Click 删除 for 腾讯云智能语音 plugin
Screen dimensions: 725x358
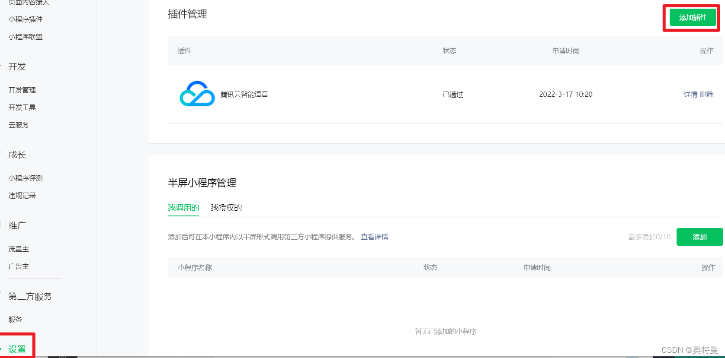click(706, 94)
